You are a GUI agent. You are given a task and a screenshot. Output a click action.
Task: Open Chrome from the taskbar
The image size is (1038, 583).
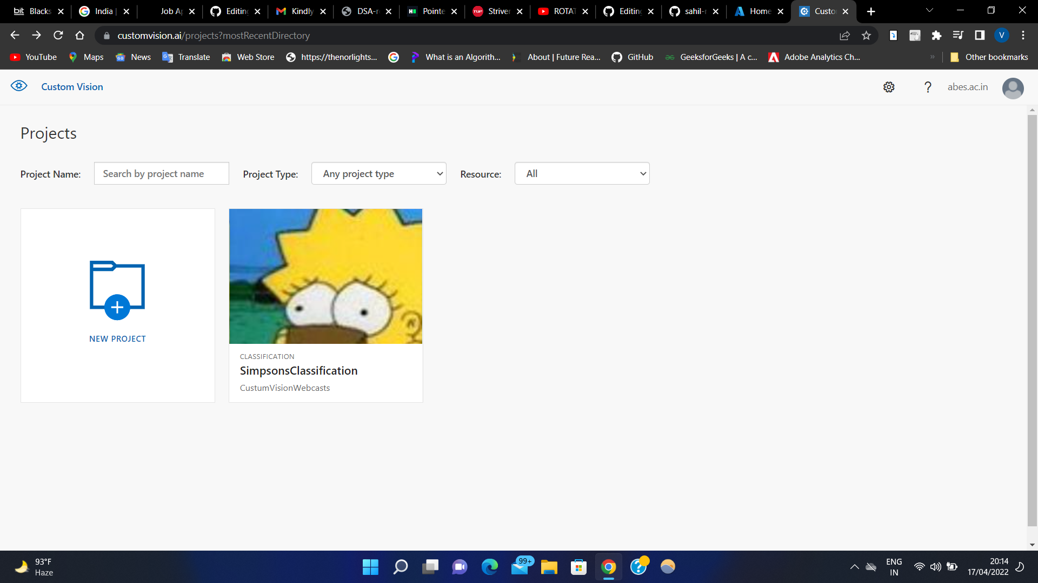[608, 567]
